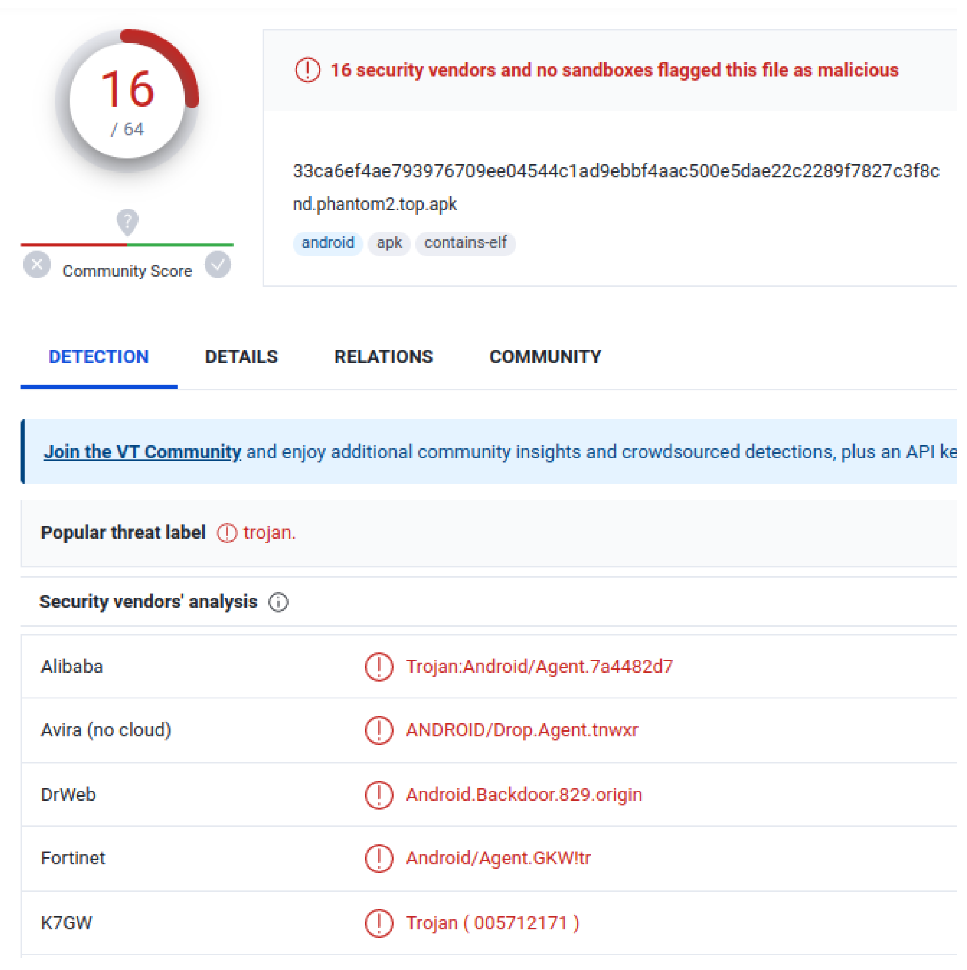Click the 16/64 detection score gauge
The width and height of the screenshot is (967, 970).
coord(128,101)
